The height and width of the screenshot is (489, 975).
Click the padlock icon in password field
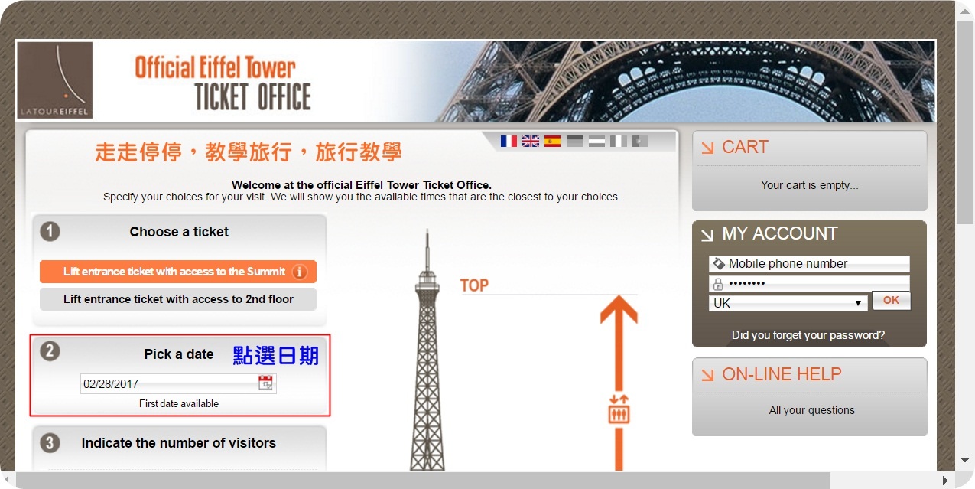pyautogui.click(x=718, y=284)
